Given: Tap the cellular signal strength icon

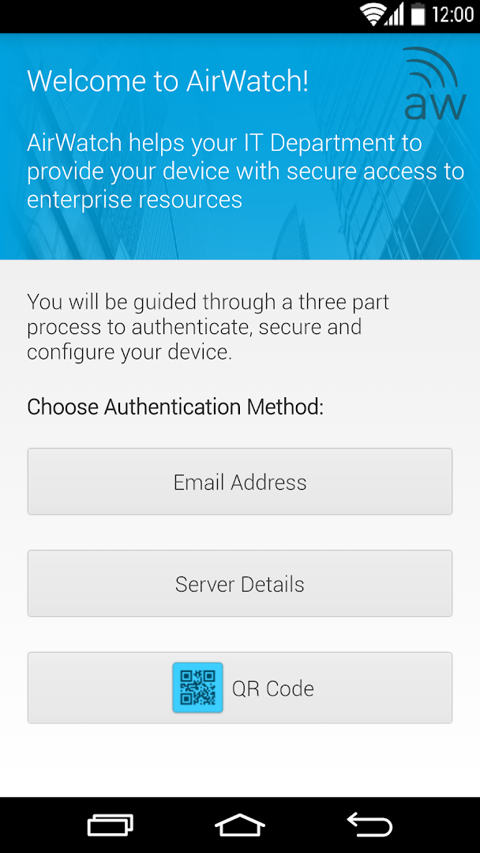Looking at the screenshot, I should click(394, 15).
